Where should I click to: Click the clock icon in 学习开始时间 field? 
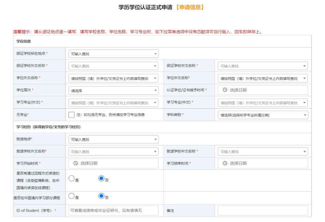(x=76, y=163)
